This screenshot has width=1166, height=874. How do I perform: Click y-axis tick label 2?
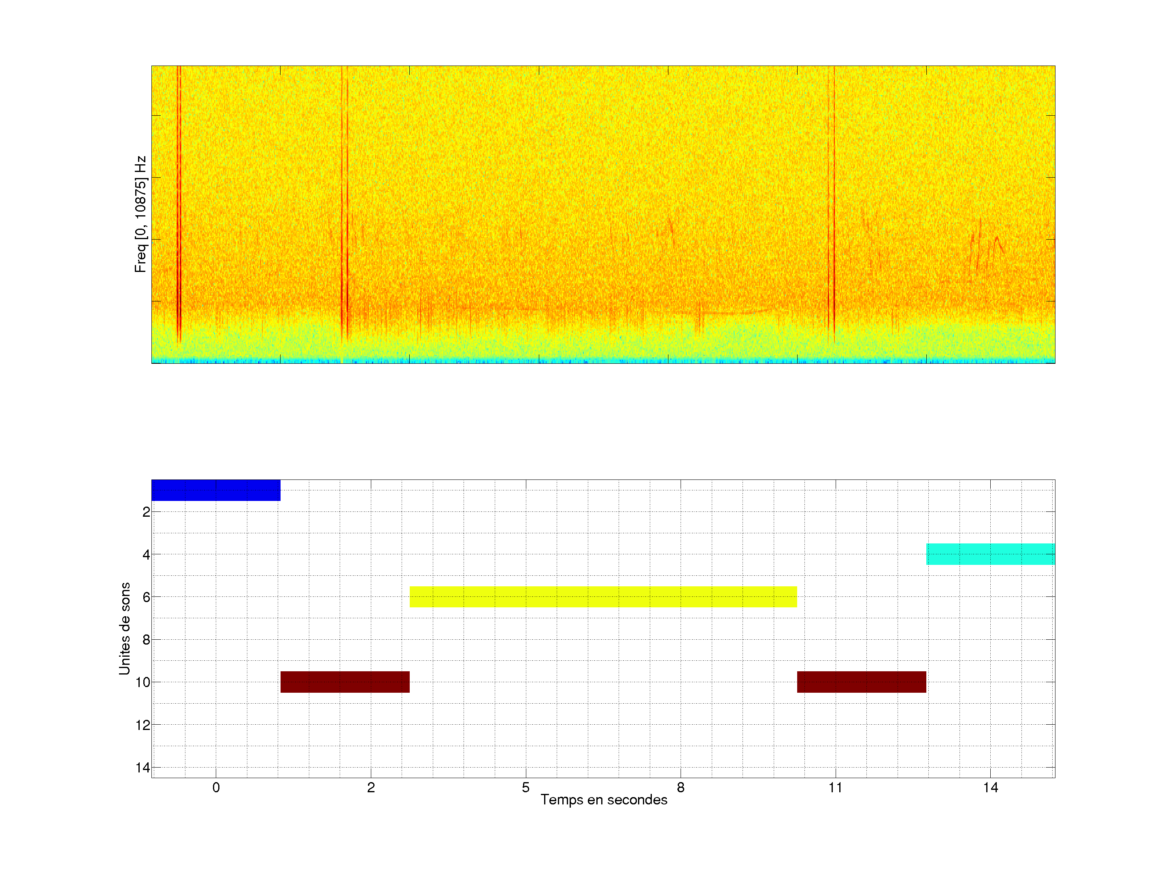coord(146,511)
